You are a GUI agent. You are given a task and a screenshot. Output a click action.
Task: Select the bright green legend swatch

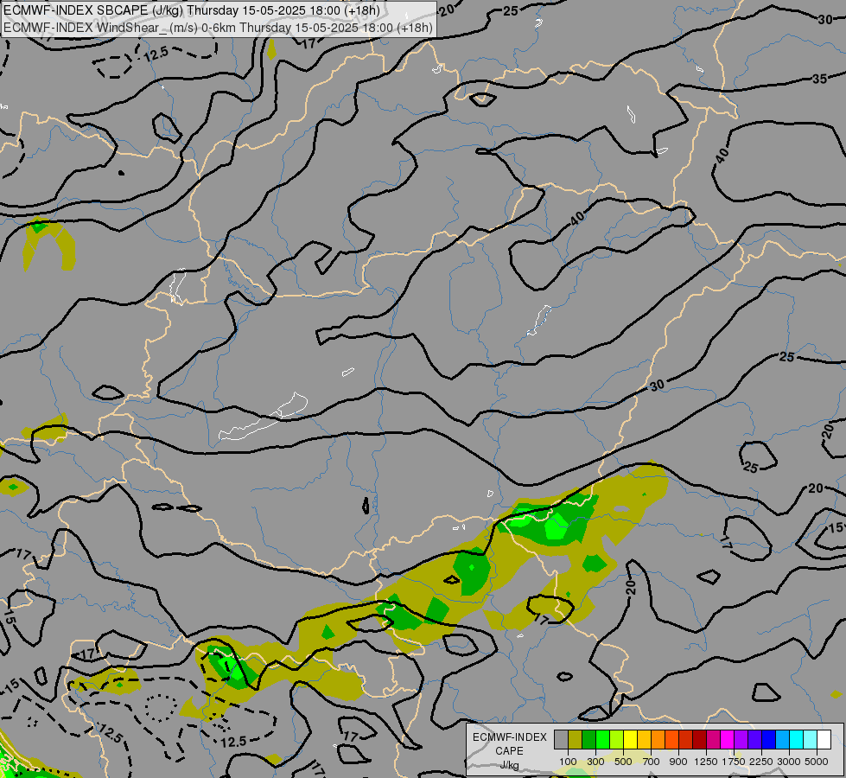602,740
